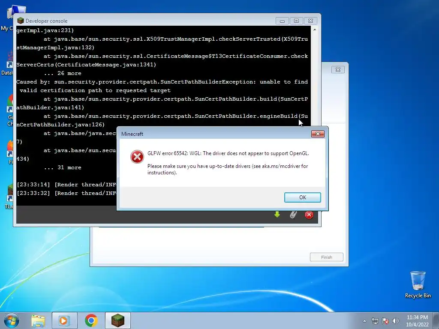
Task: Click the Finish button in background window
Action: [326, 257]
